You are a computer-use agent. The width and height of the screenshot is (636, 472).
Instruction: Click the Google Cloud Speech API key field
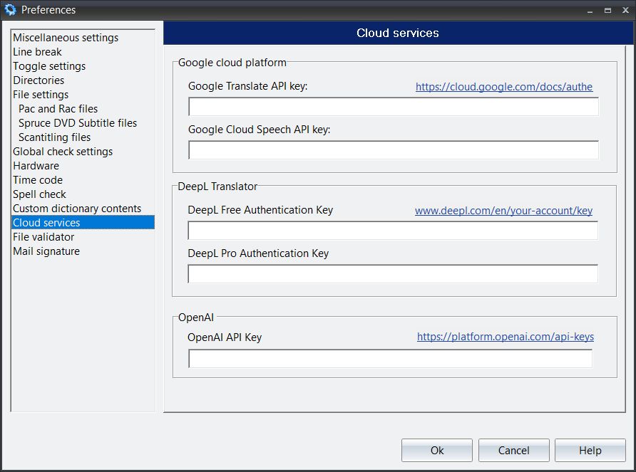pos(394,150)
